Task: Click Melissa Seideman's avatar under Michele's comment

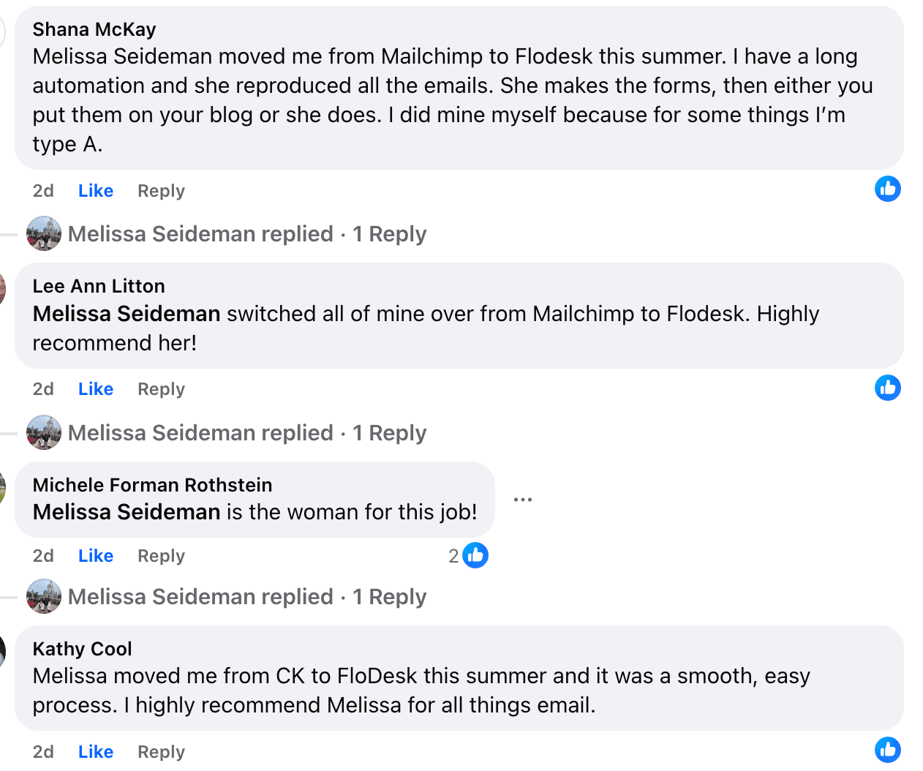Action: [44, 597]
